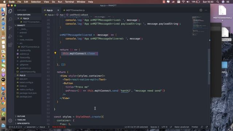Open Google Chrome from the Dock
This screenshot has width=233, height=131.
tap(3, 103)
